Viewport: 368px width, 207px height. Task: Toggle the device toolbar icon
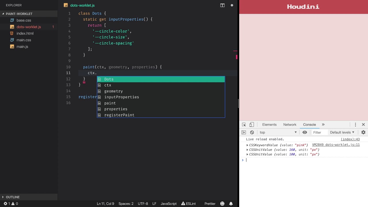pos(252,124)
